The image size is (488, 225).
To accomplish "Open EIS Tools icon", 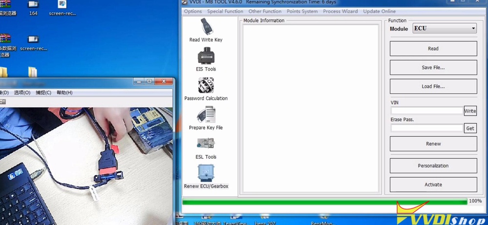I will click(x=206, y=59).
